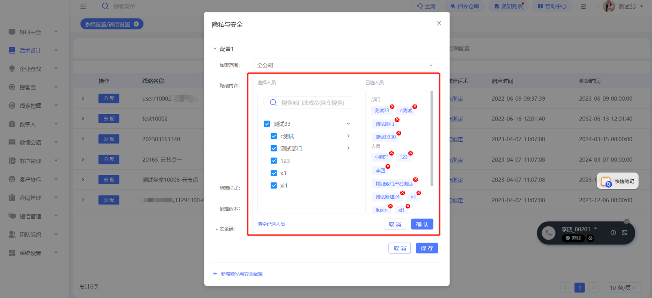Open the 快捷笔记 quick notes widget
The image size is (652, 298).
click(618, 181)
